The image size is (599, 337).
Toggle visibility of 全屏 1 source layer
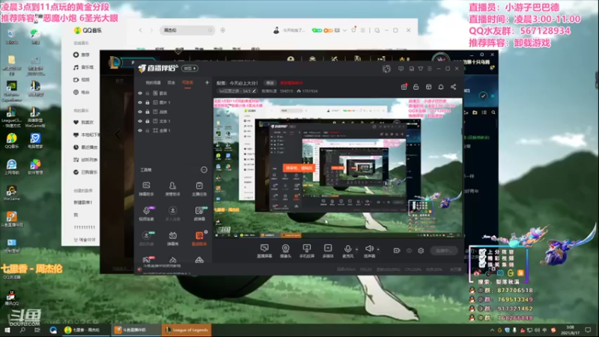point(140,130)
